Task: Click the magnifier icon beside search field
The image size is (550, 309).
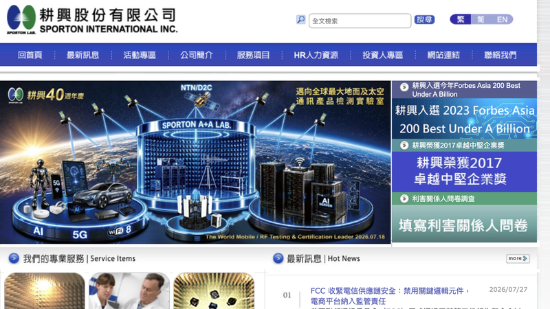Action: click(x=300, y=20)
